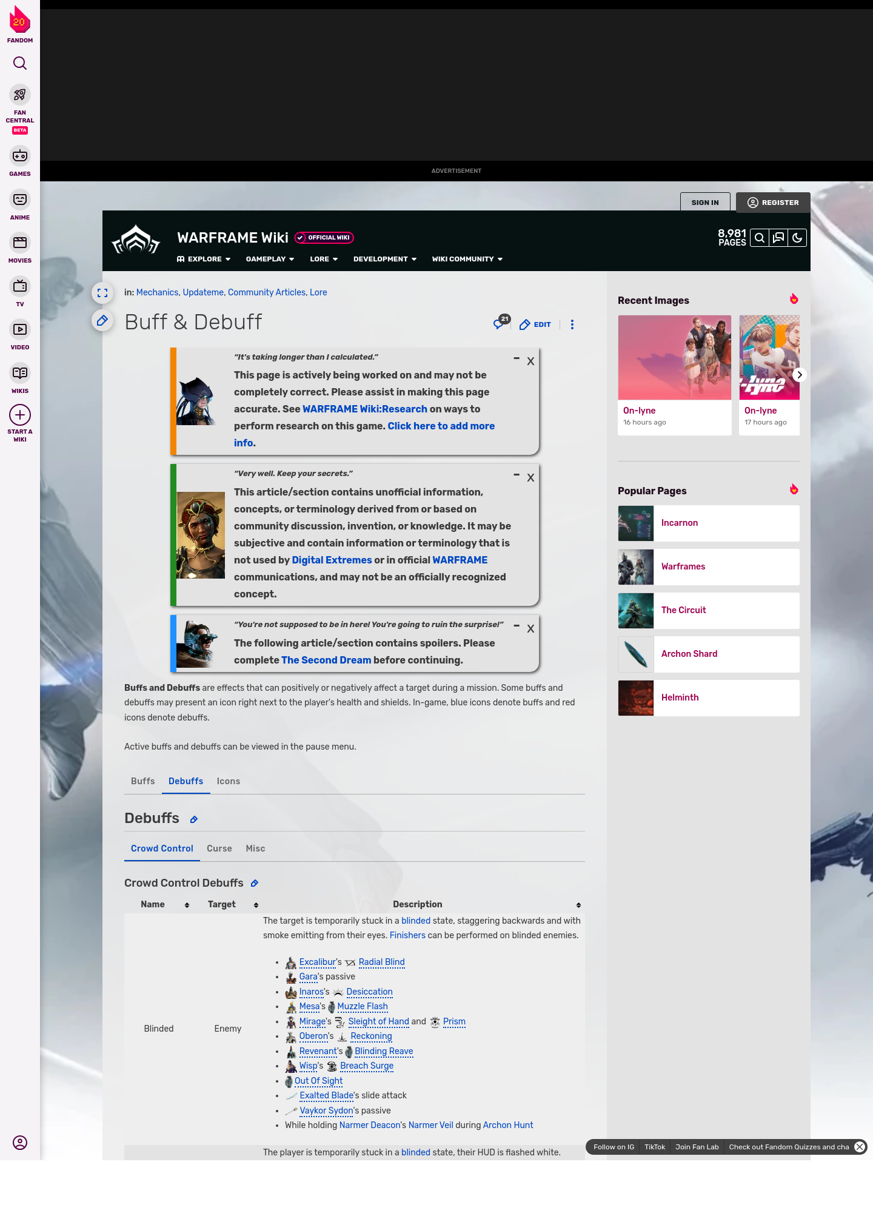Image resolution: width=873 pixels, height=1213 pixels.
Task: Open the article more-actions menu
Action: 572,324
